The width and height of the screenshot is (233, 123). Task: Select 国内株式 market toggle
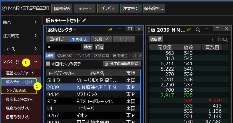click(x=57, y=39)
